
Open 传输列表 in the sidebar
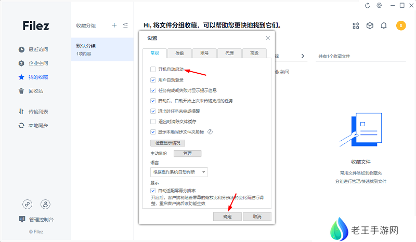tap(33, 112)
